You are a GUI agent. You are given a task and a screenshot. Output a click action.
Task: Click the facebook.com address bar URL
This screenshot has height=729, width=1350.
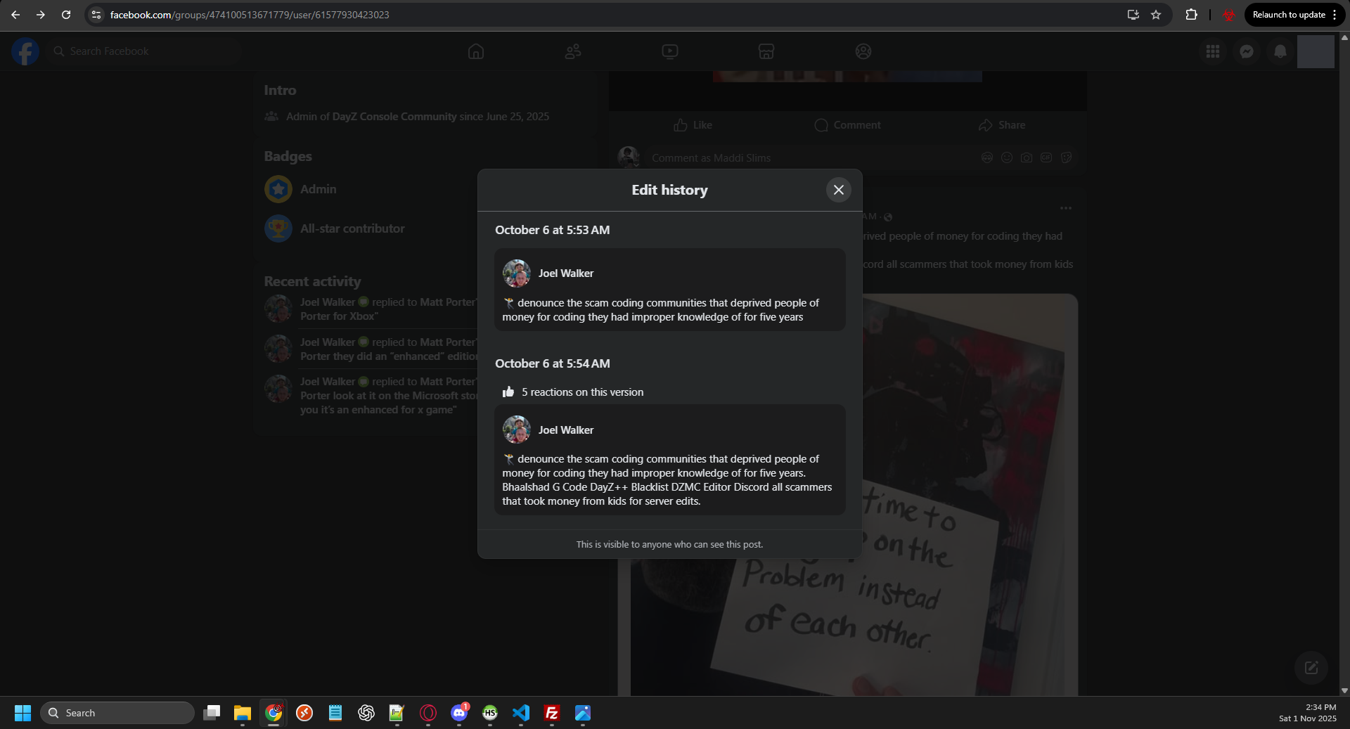click(x=250, y=15)
